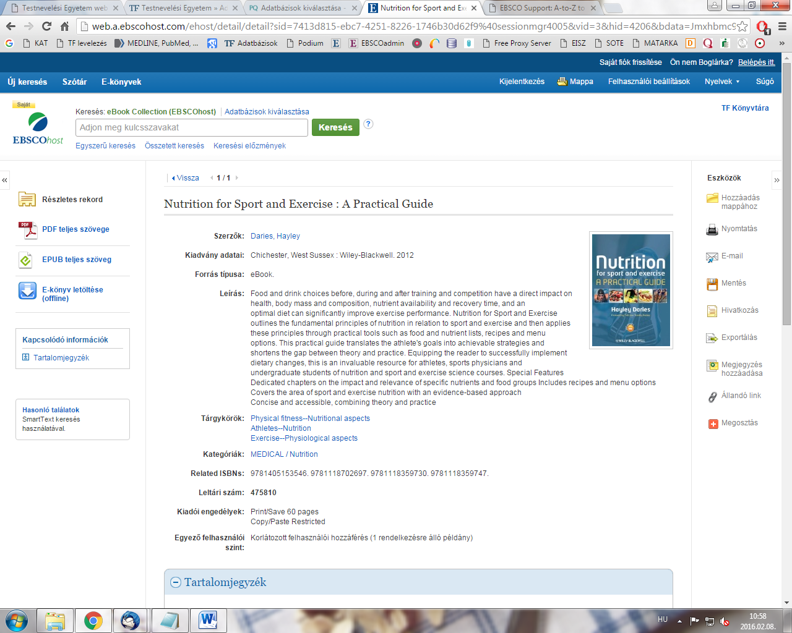
Task: Click the keyword search input field
Action: [x=192, y=127]
